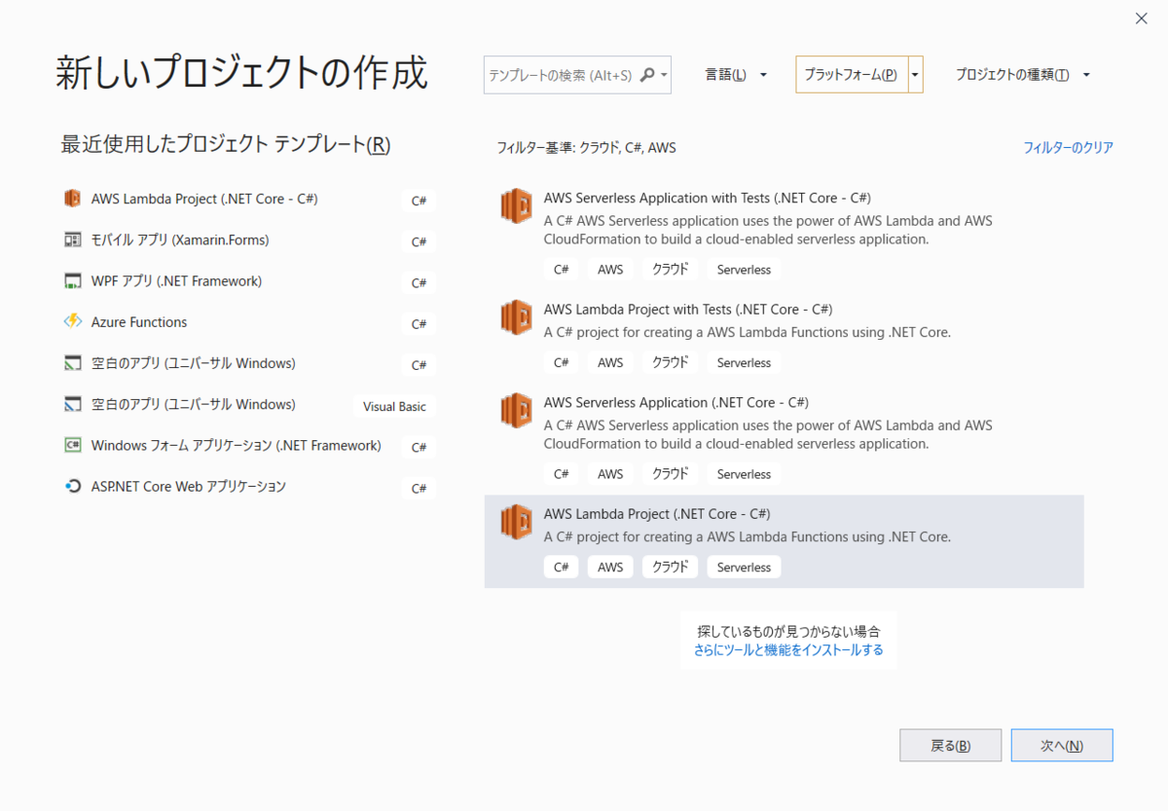Click フィルターのクリア link
Image resolution: width=1168 pixels, height=811 pixels.
pos(1068,148)
